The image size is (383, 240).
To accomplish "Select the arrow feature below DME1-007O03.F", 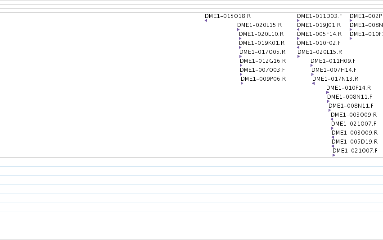I will [241, 75].
